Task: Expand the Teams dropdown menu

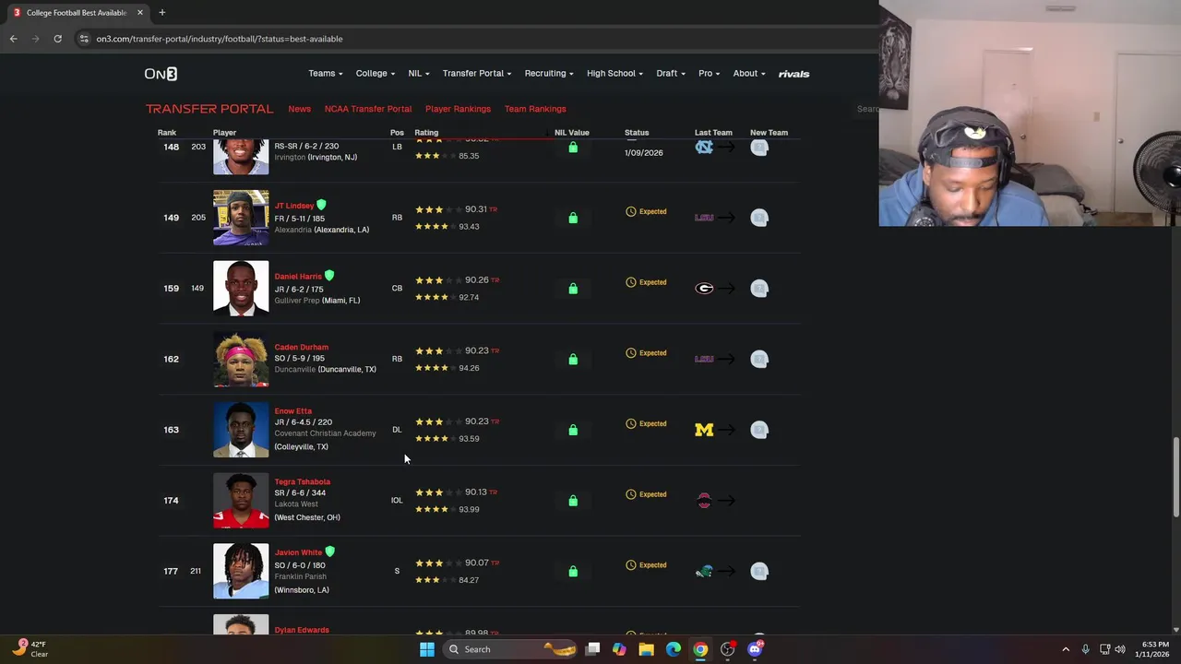Action: (x=326, y=74)
